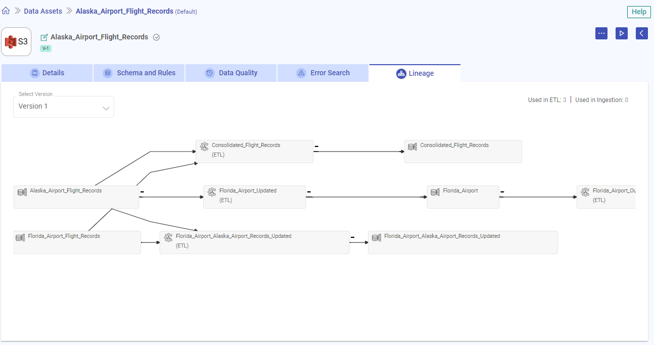The height and width of the screenshot is (345, 654).
Task: Click the back arrow button
Action: pyautogui.click(x=641, y=33)
